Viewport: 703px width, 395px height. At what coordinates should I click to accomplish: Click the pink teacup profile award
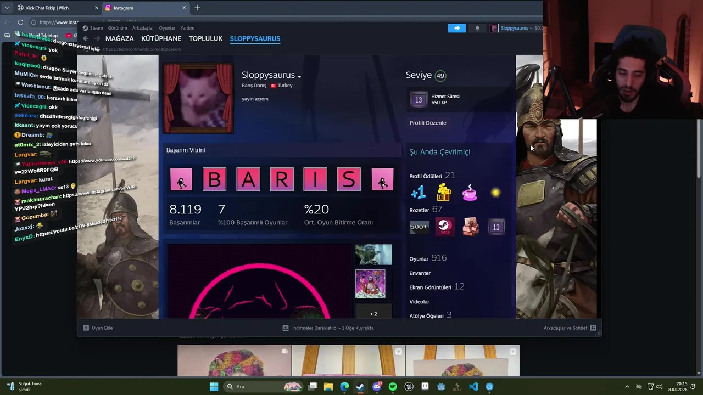[470, 192]
